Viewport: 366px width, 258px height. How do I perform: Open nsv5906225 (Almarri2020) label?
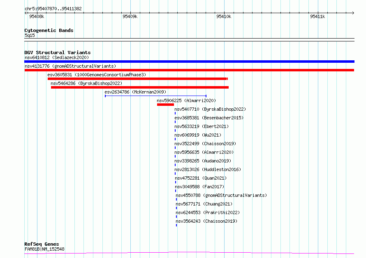(x=186, y=100)
